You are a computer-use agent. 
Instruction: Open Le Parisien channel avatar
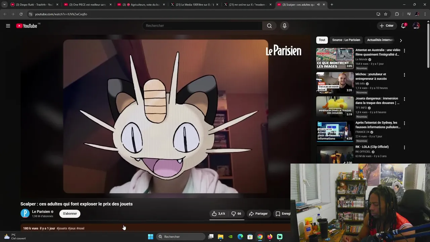(25, 213)
